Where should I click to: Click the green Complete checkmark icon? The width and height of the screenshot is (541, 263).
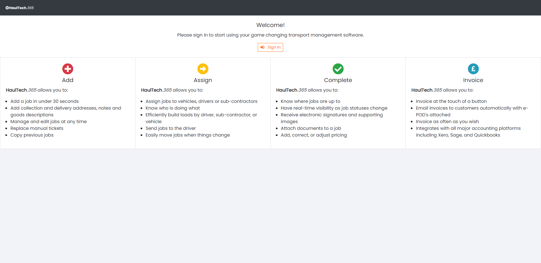[338, 69]
